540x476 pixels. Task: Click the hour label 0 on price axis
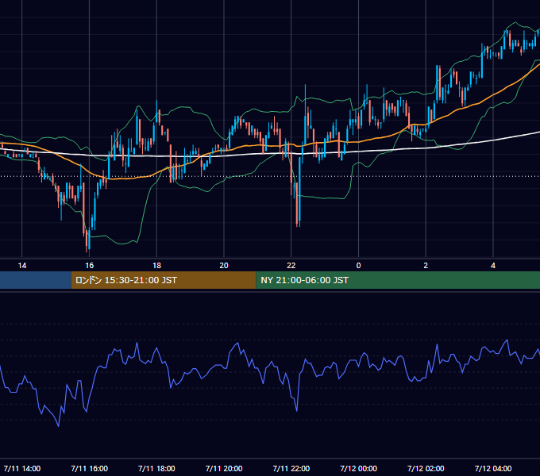coord(358,266)
